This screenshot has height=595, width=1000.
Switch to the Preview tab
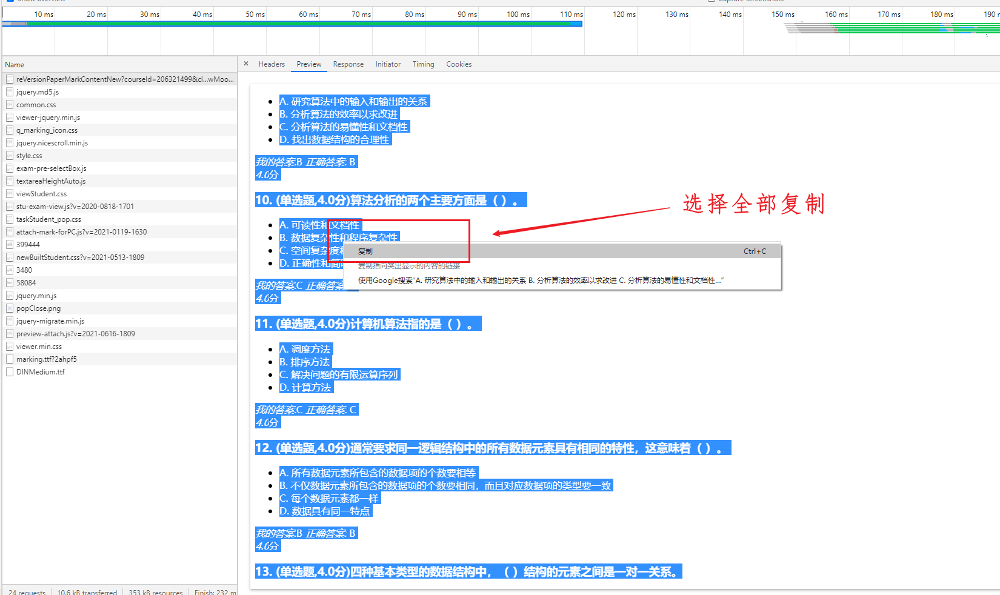[x=309, y=64]
